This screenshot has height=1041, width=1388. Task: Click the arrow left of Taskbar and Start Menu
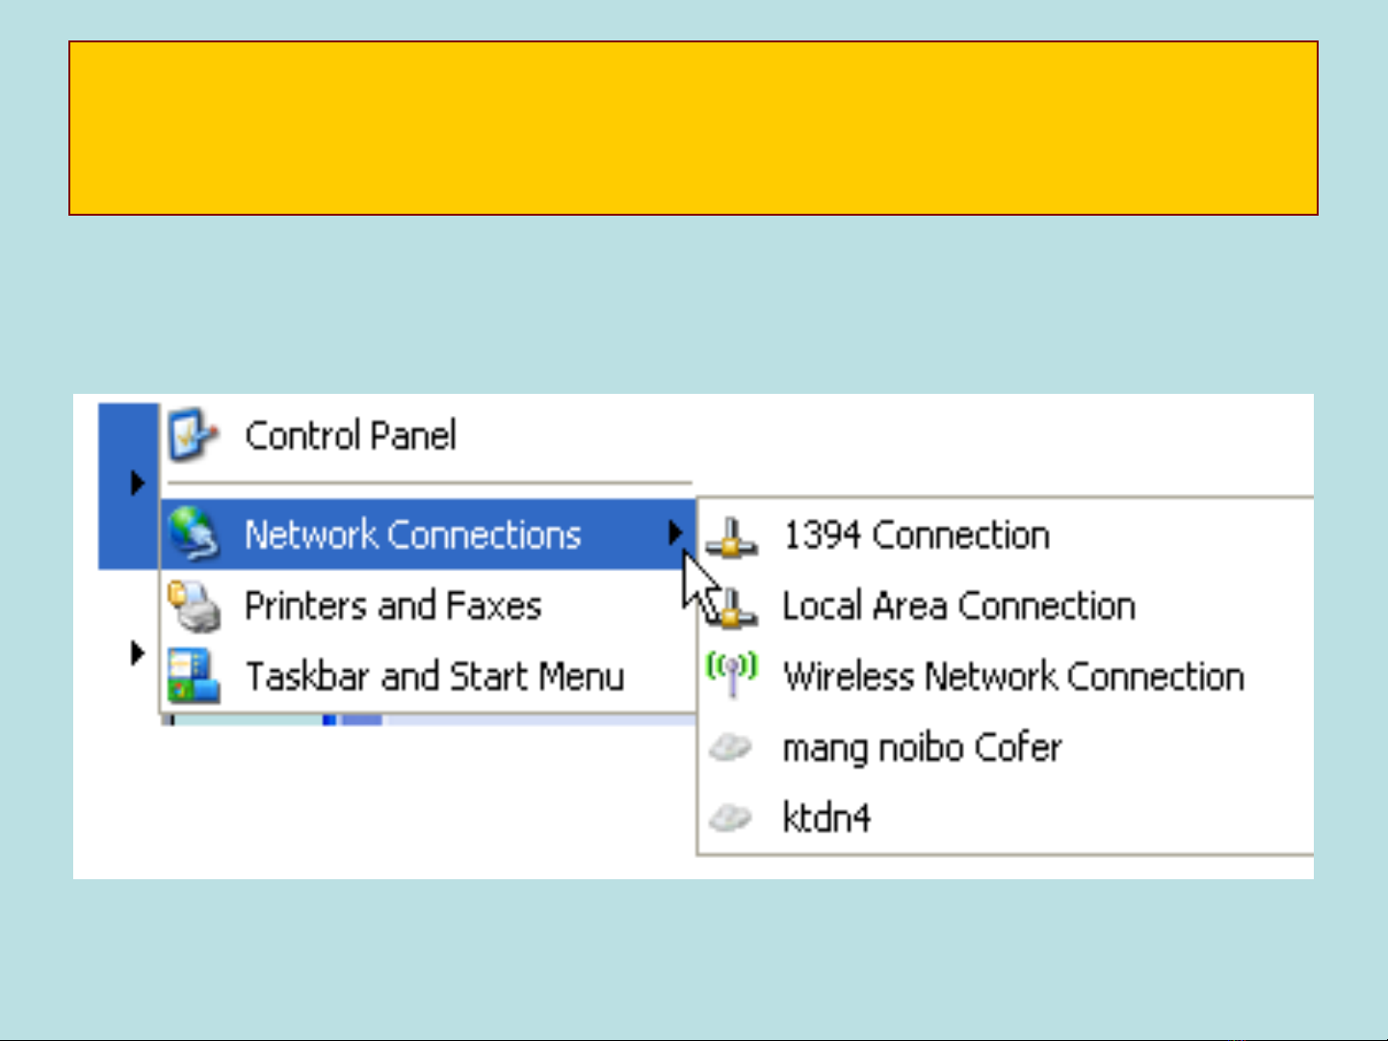tap(137, 654)
